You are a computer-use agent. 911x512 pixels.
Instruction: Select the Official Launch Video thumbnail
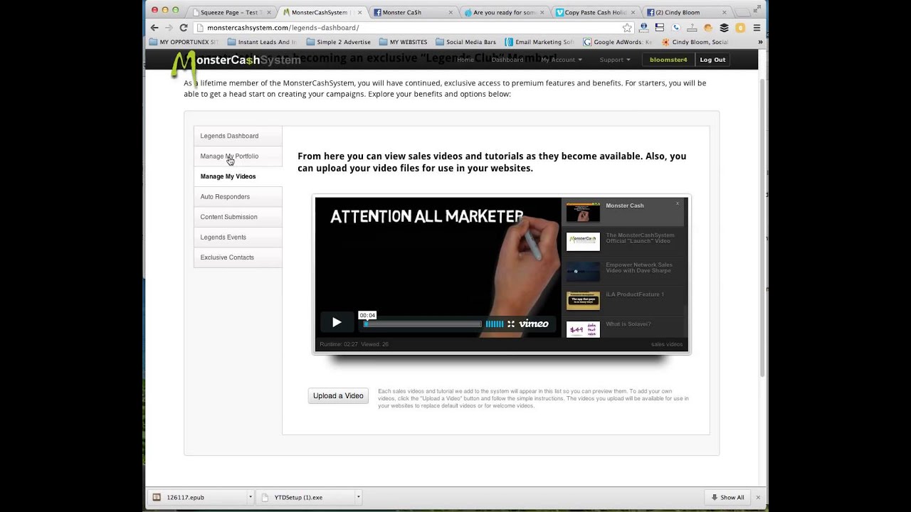(583, 242)
